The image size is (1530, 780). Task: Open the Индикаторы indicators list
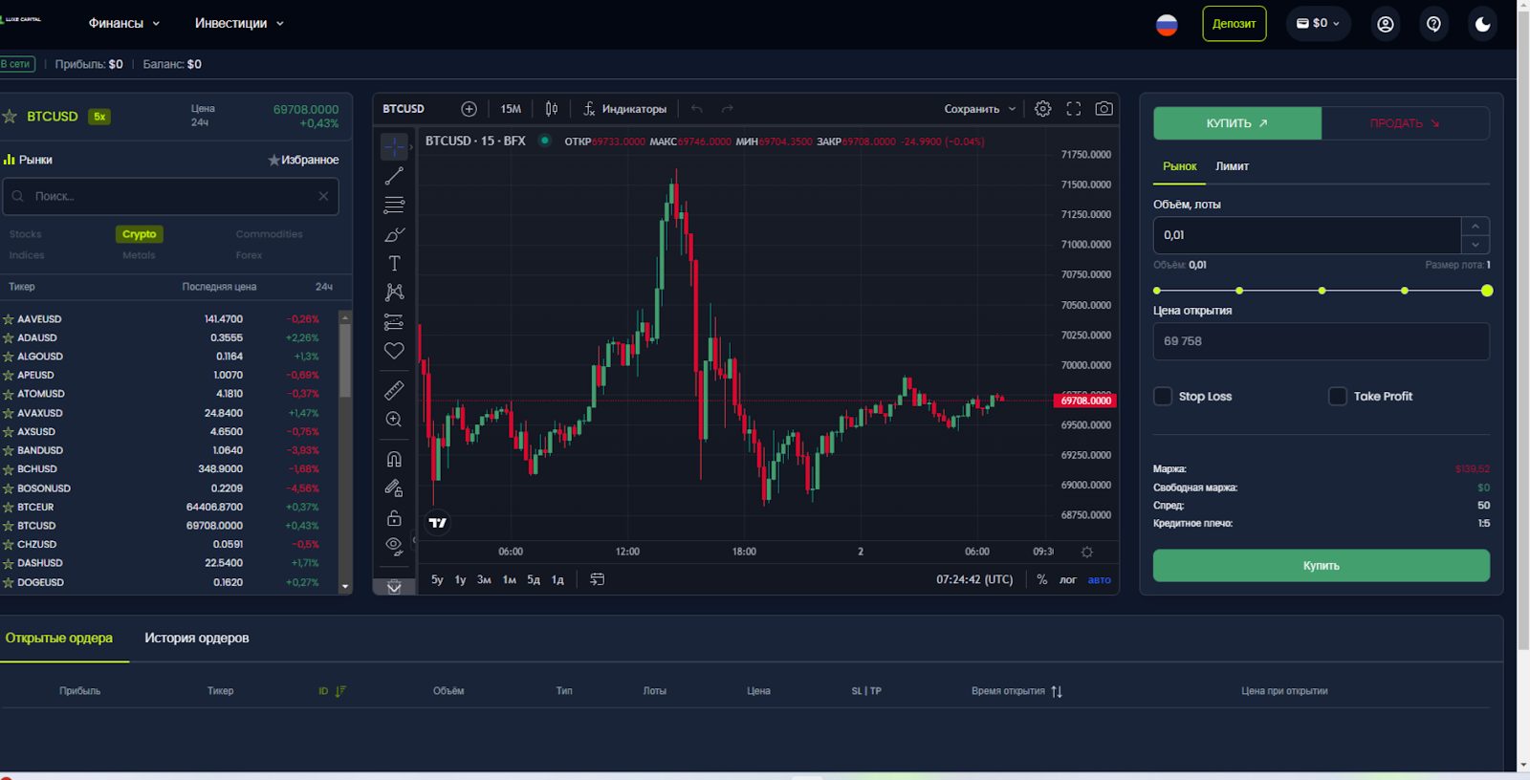(x=624, y=109)
